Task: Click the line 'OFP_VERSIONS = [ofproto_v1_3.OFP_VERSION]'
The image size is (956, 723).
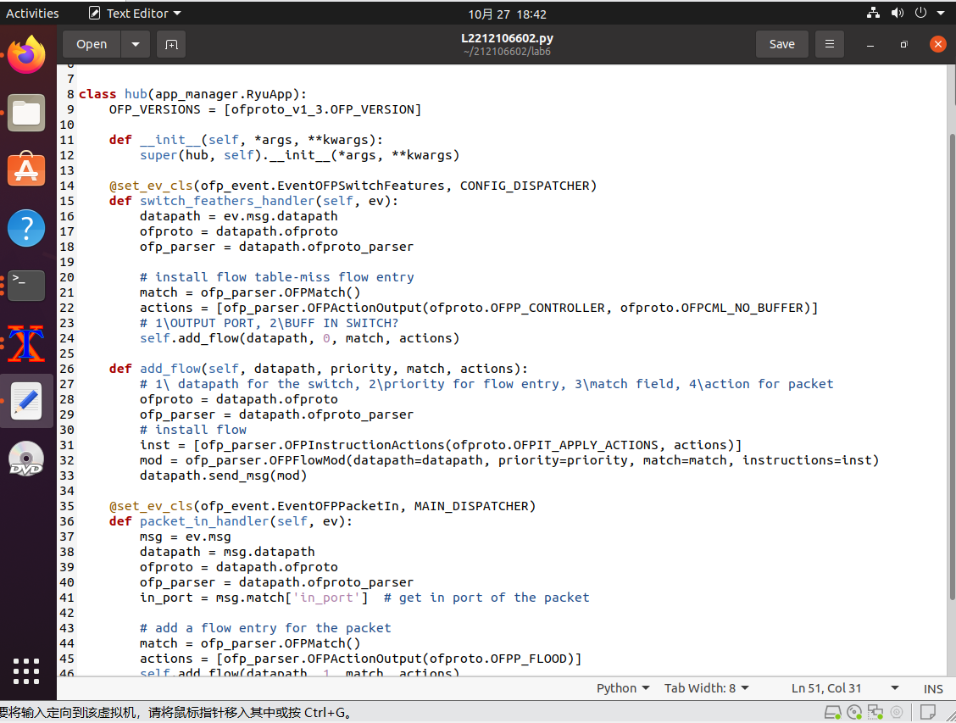Action: (265, 109)
